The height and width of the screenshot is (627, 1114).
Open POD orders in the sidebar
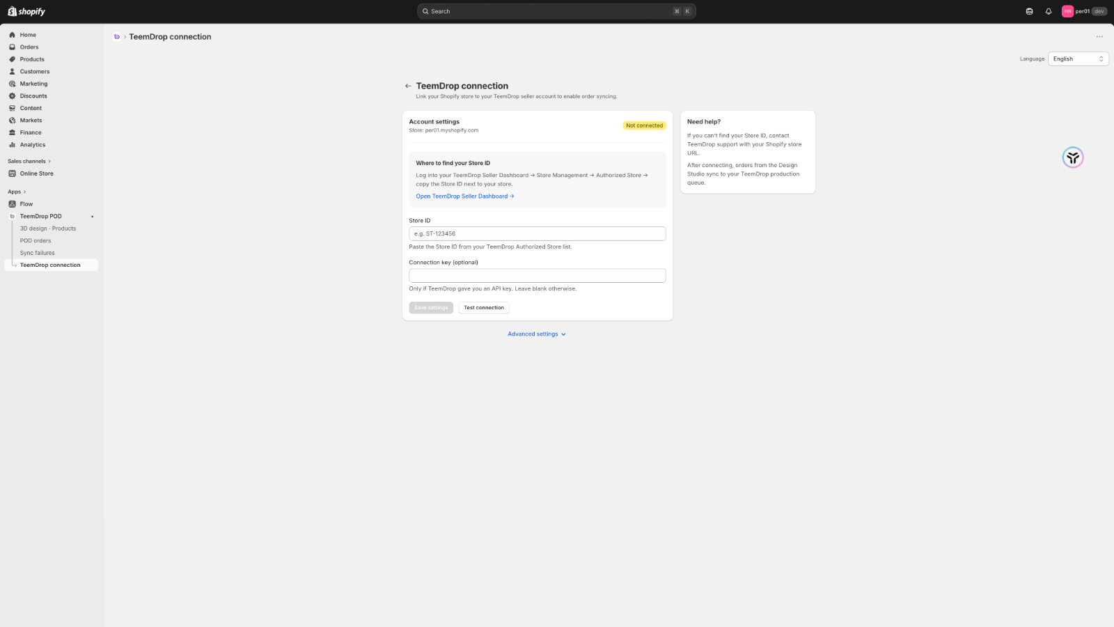36,241
